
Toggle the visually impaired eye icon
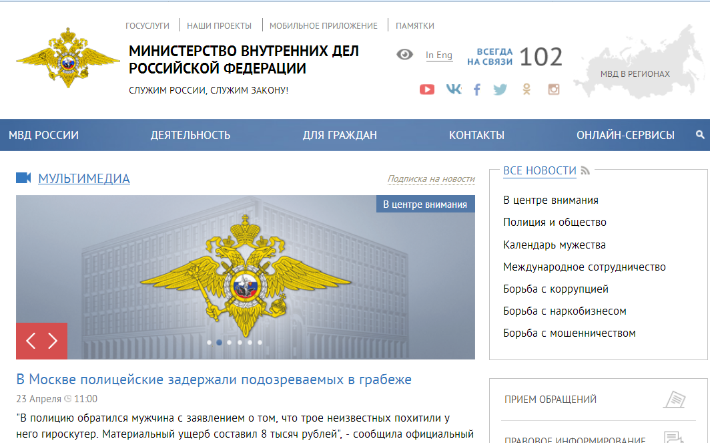click(x=404, y=55)
